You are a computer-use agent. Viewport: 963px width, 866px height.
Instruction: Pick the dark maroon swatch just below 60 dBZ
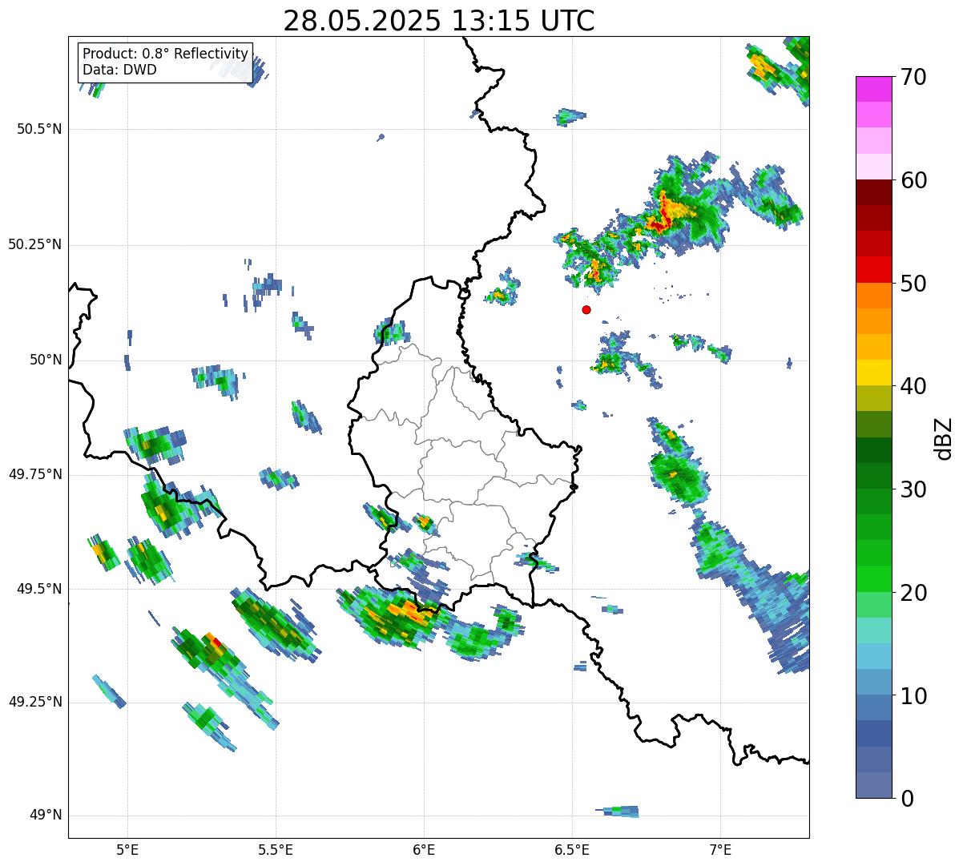(873, 193)
